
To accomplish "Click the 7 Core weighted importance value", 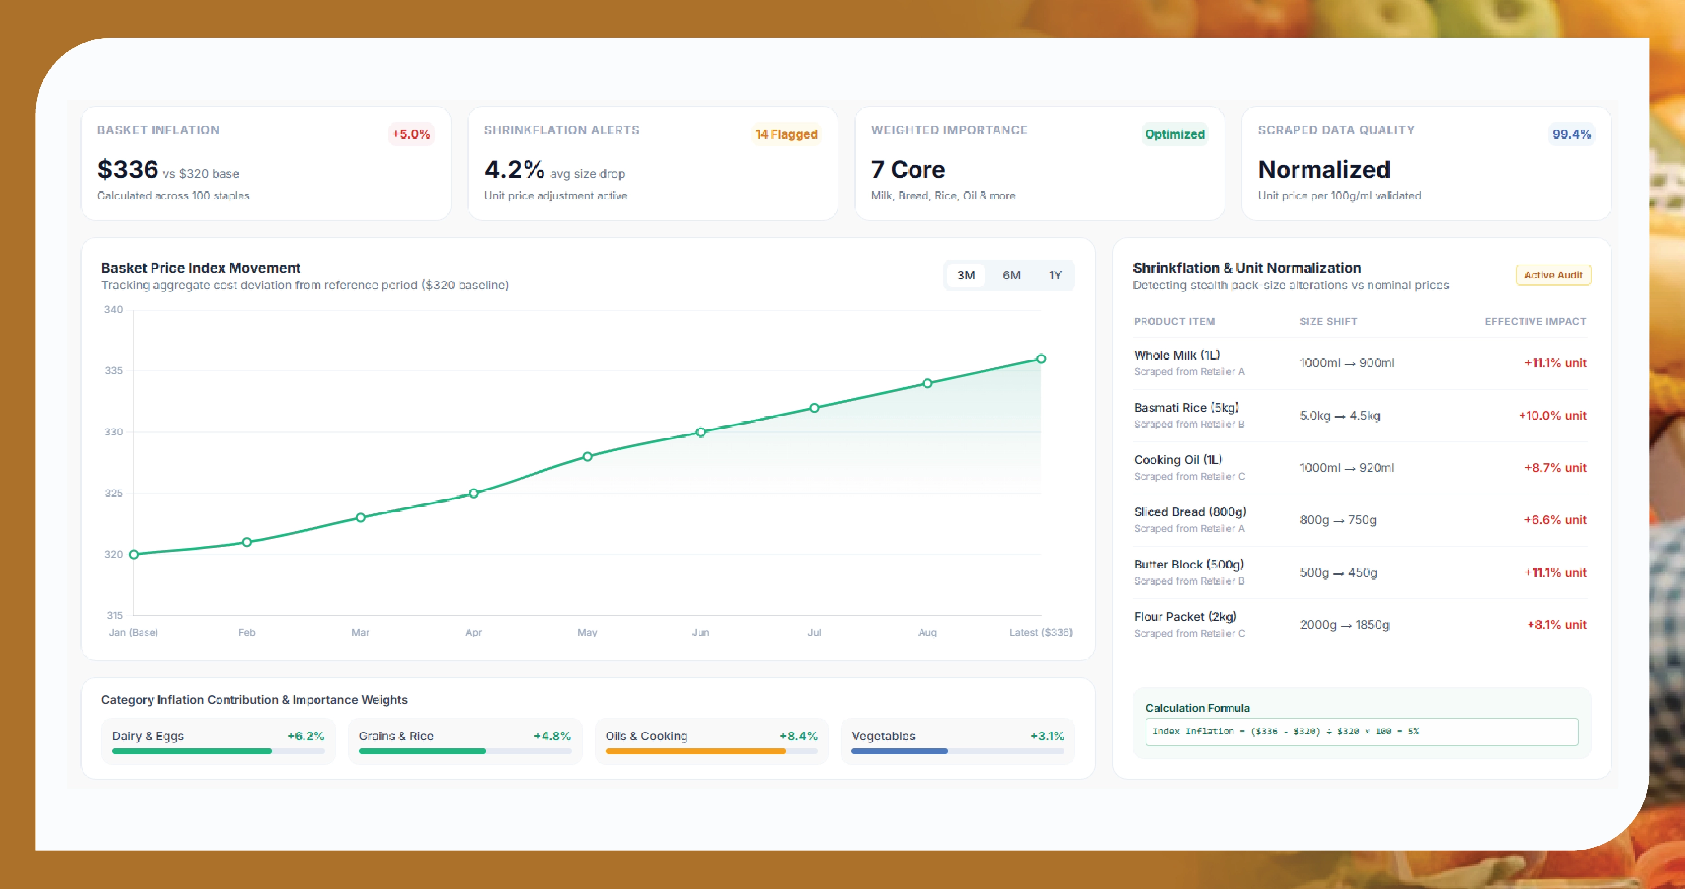I will 908,169.
